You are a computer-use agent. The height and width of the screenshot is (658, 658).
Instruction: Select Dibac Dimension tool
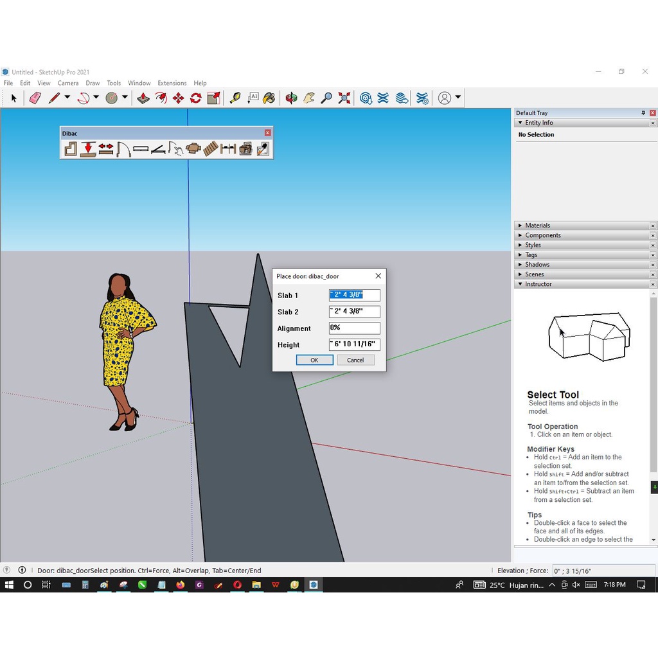[228, 149]
